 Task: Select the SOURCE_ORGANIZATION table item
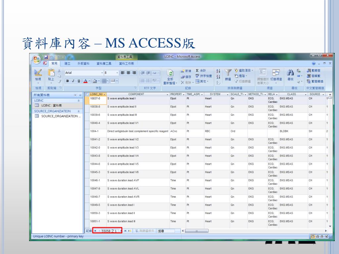pos(58,116)
